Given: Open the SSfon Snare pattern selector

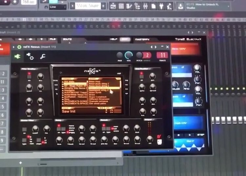Looking at the screenshot, I should click(x=88, y=6).
